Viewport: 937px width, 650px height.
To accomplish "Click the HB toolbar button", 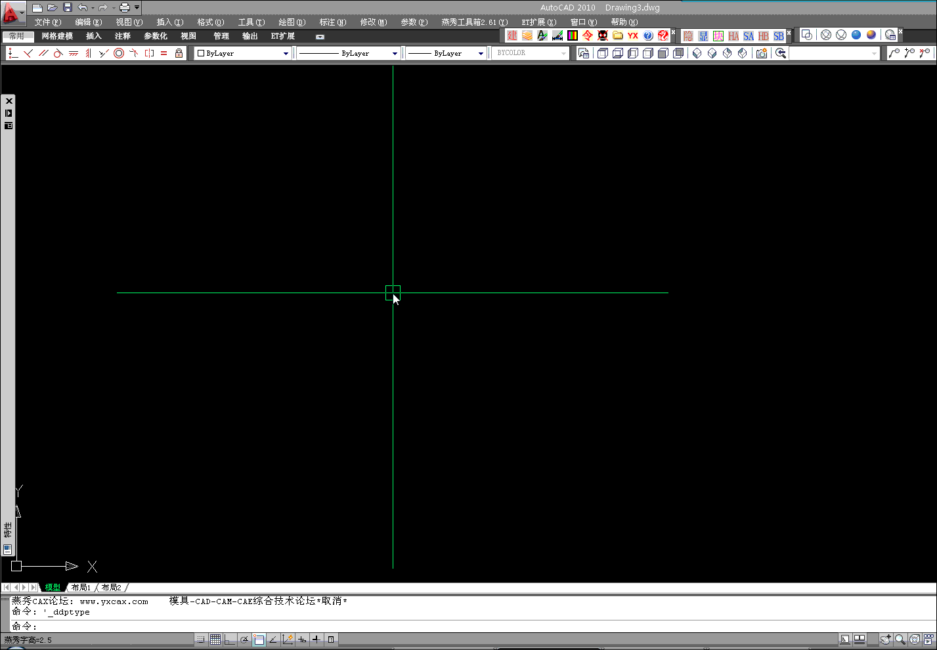I will tap(764, 36).
